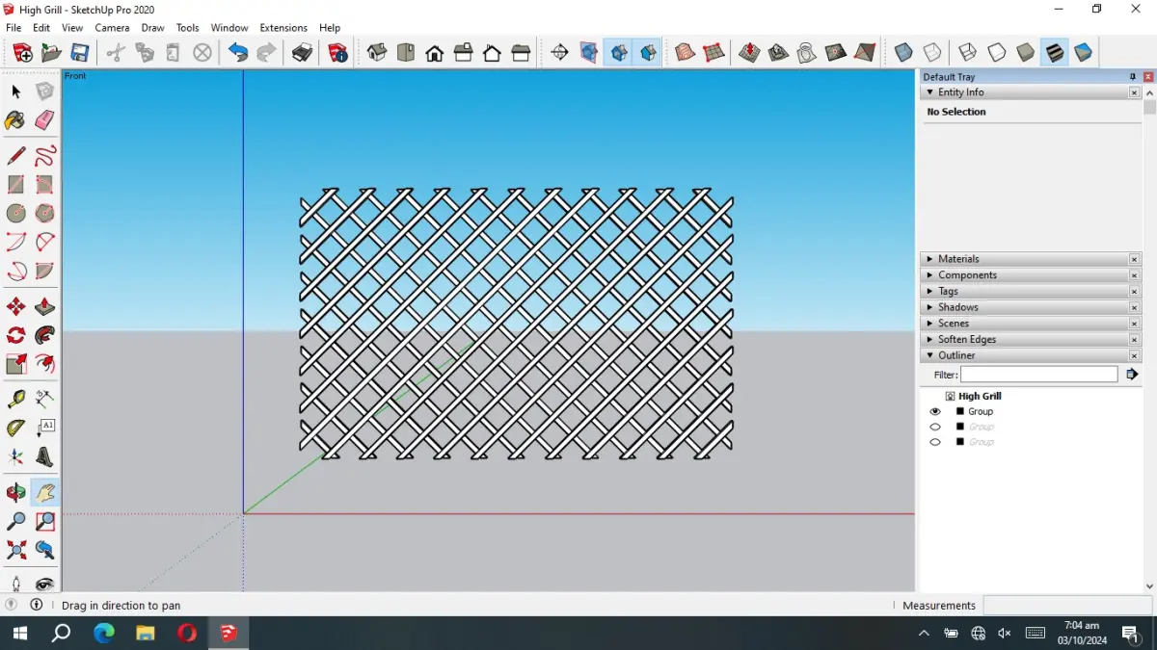Click the Print toolbar icon
Screen dimensions: 1157x650
point(302,53)
